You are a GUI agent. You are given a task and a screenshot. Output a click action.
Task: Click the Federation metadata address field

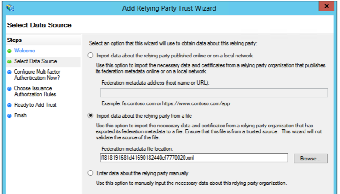coord(213,93)
